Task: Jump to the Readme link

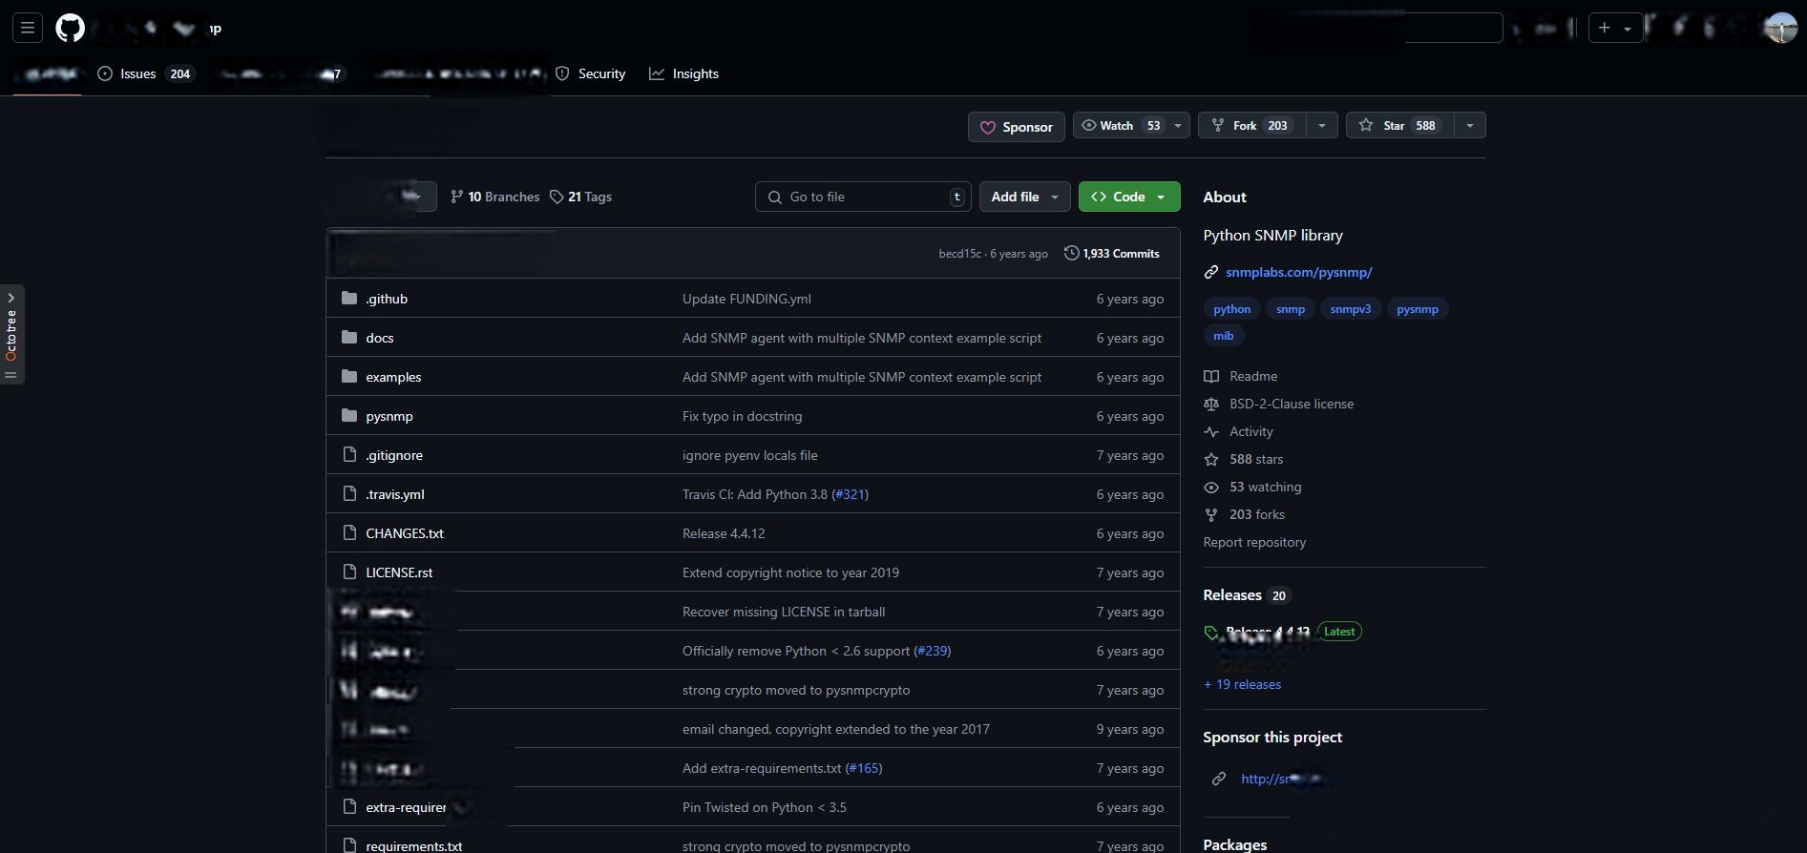Action: tap(1241, 376)
